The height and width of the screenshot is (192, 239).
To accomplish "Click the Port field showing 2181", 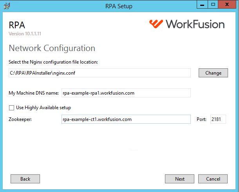I will coord(218,119).
